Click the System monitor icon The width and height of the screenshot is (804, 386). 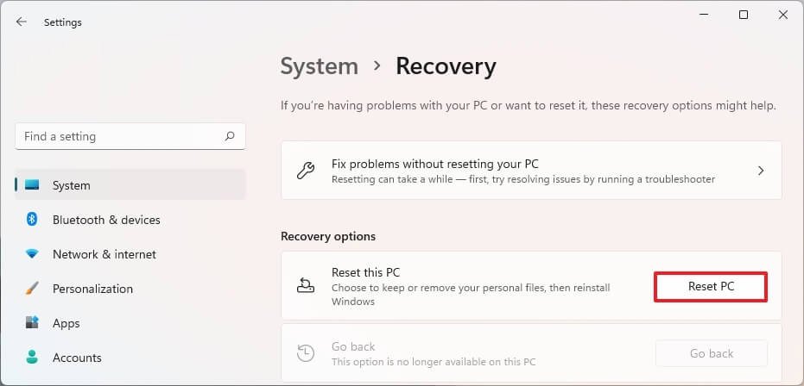[x=32, y=185]
